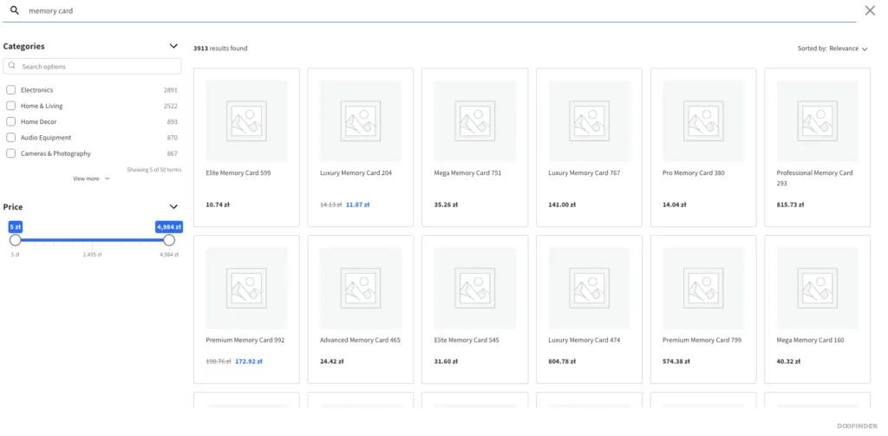
Task: Open the Sorted by Relevance dropdown
Action: coord(832,49)
